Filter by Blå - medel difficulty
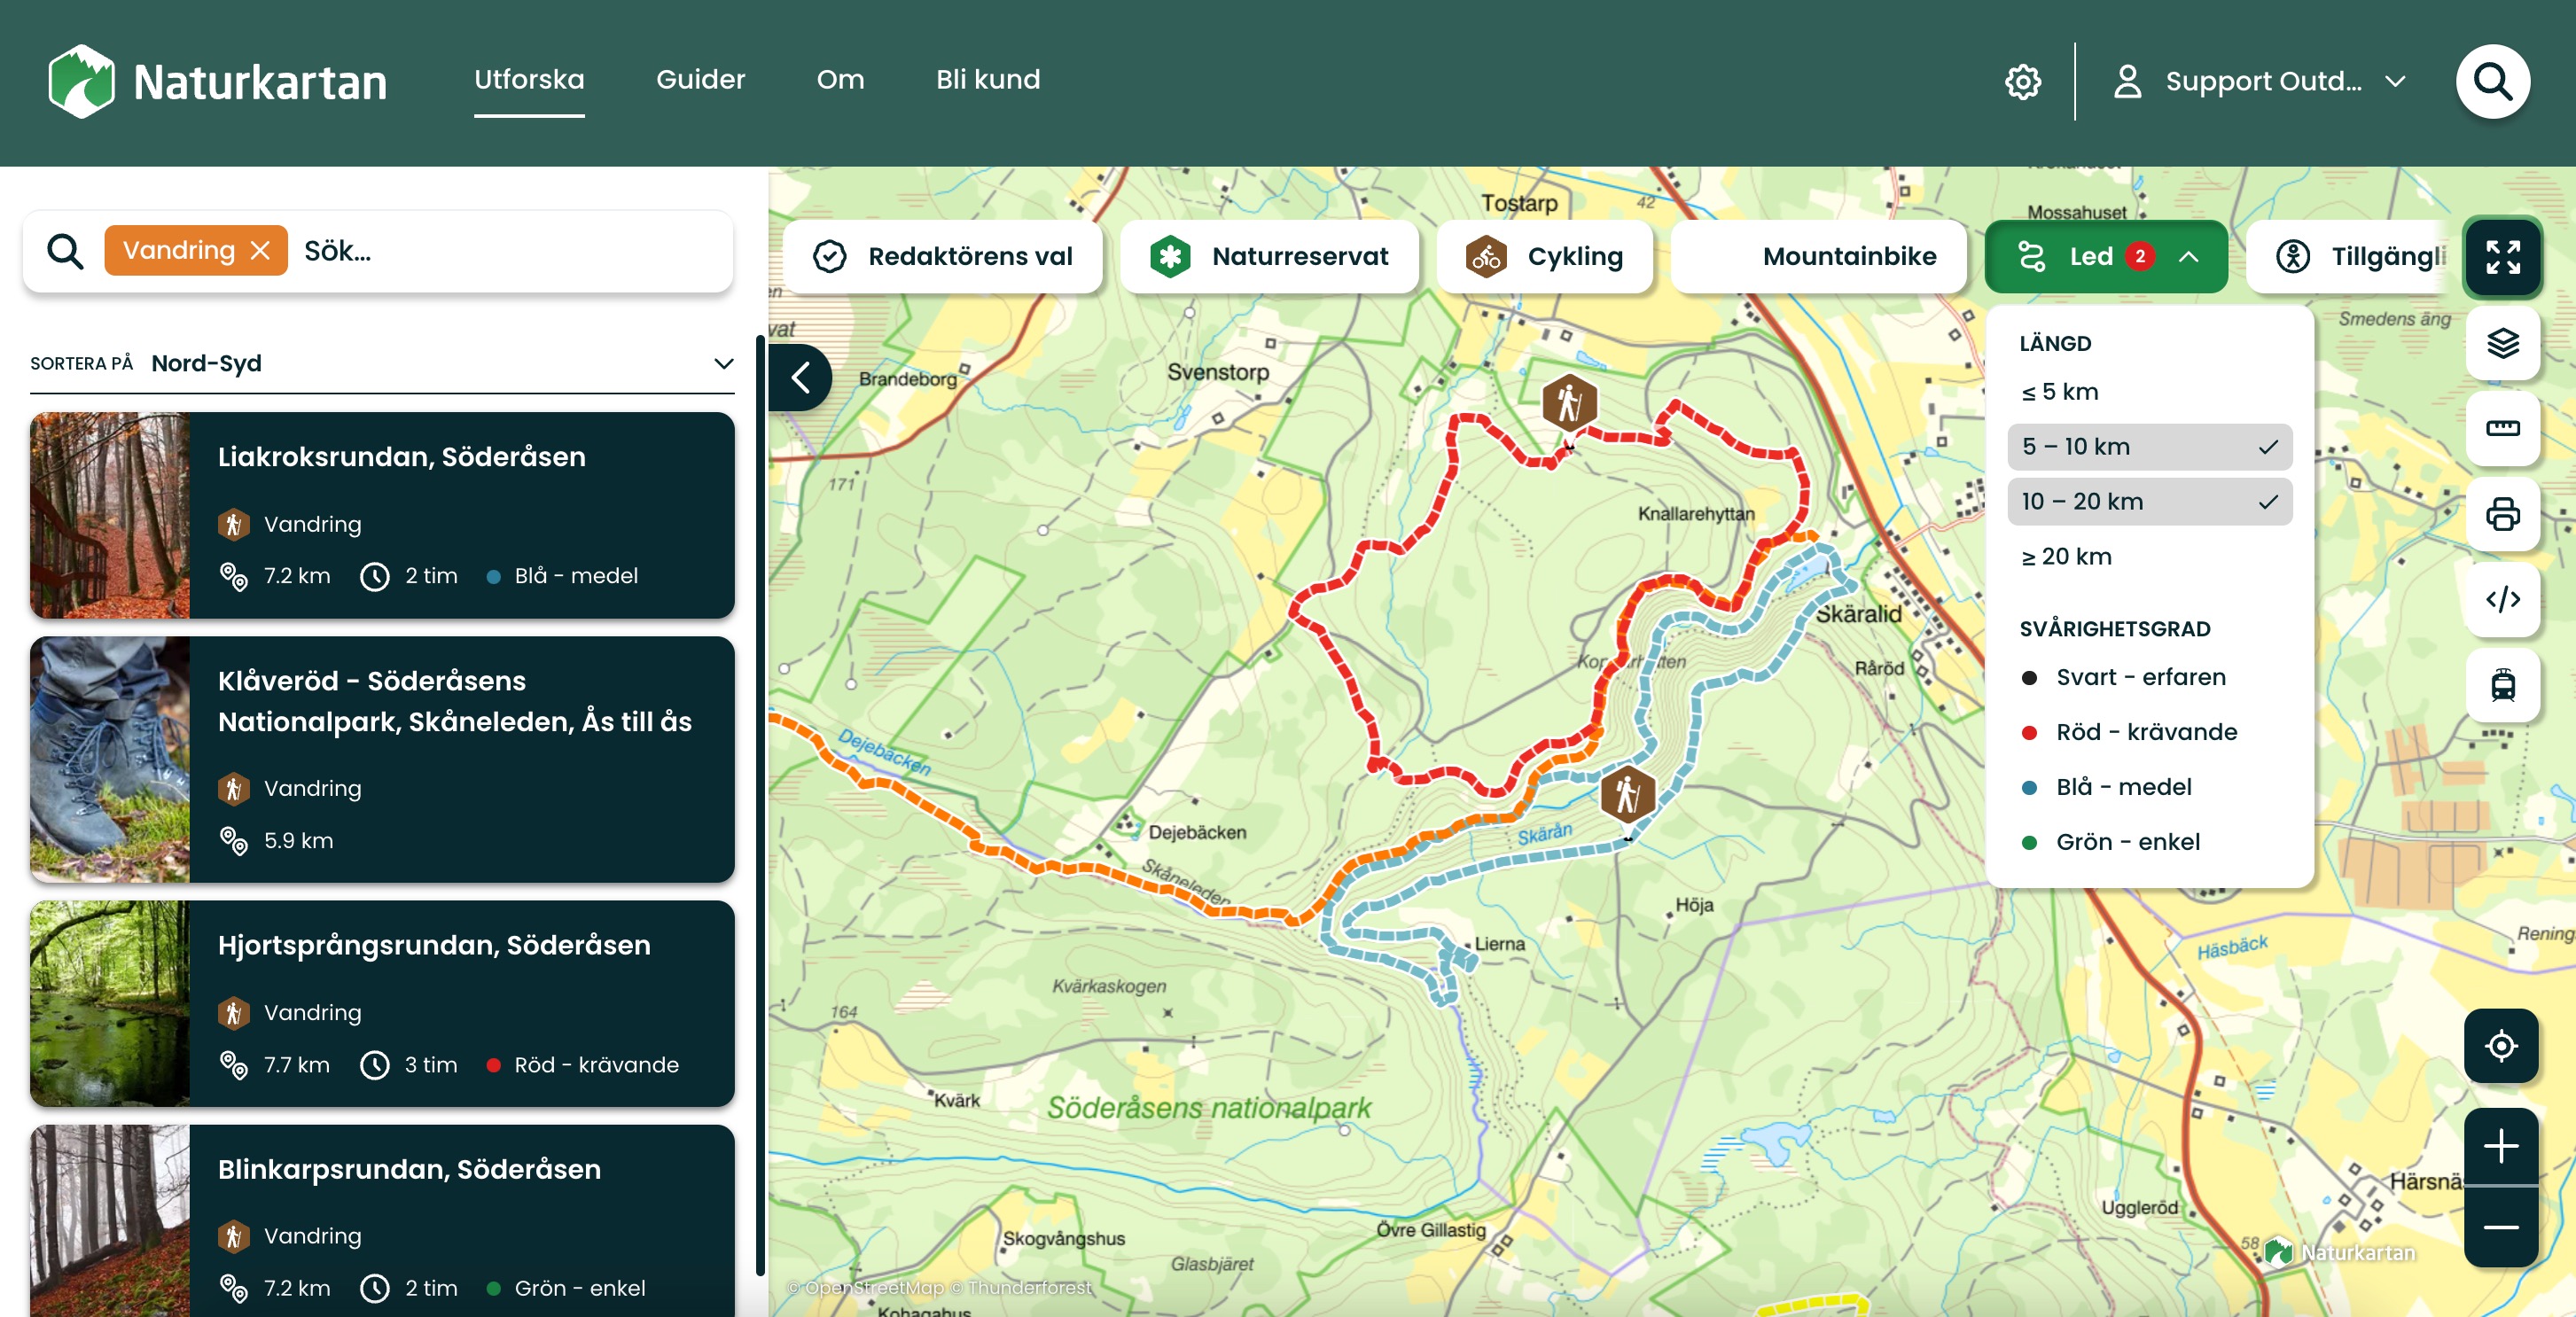This screenshot has height=1317, width=2576. click(x=2106, y=787)
